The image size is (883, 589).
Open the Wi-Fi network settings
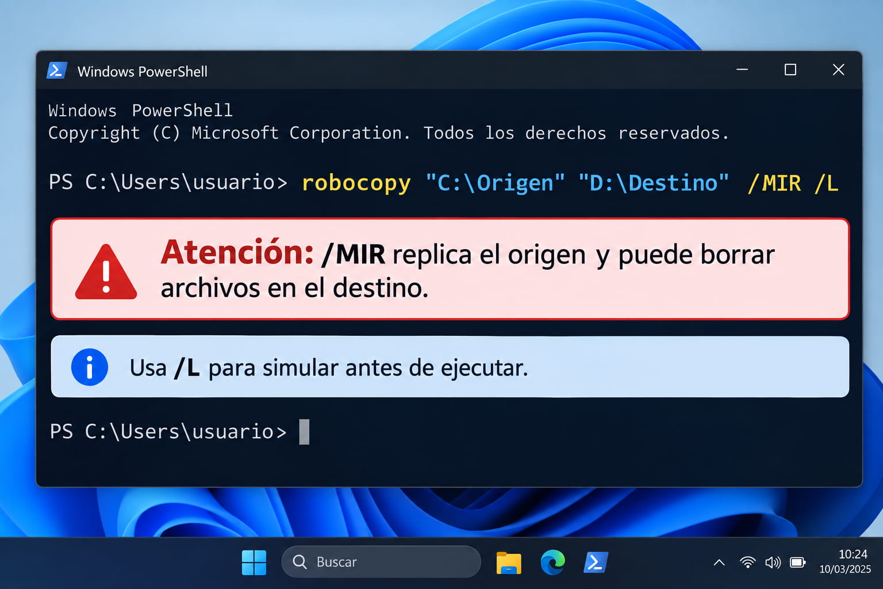(747, 562)
